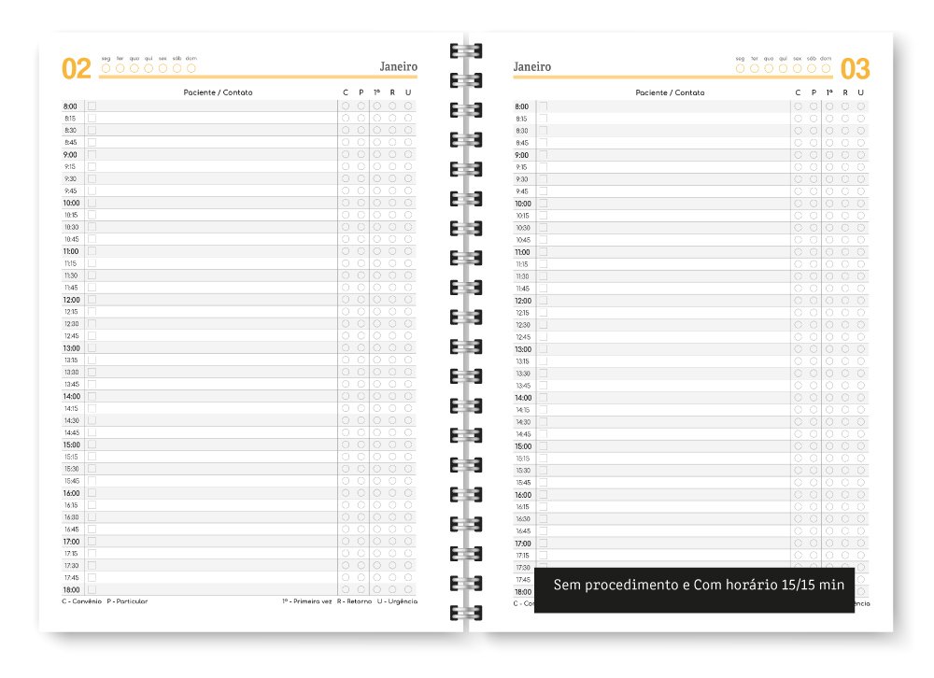This screenshot has height=678, width=934.
Task: Click the "Sem procedimento e Com horário" black banner
Action: 694,590
